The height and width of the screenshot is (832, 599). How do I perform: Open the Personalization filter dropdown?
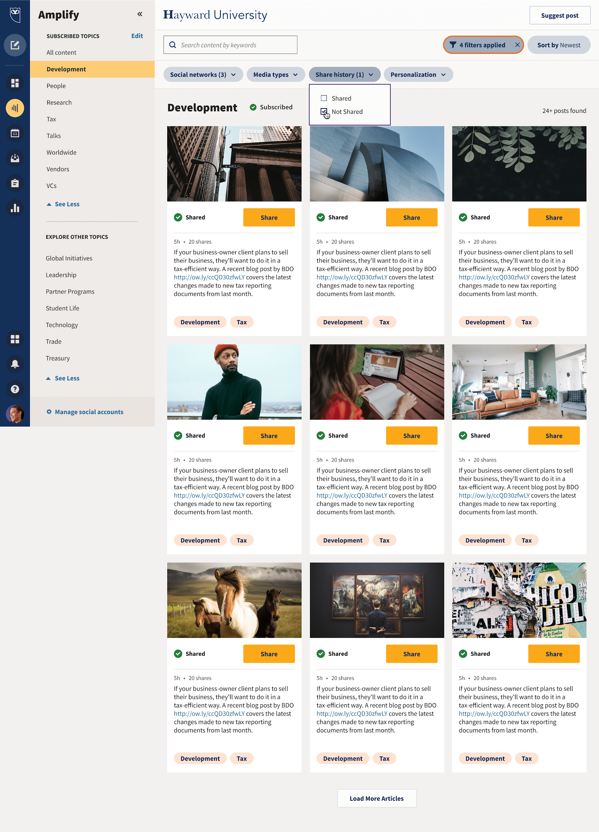tap(418, 74)
